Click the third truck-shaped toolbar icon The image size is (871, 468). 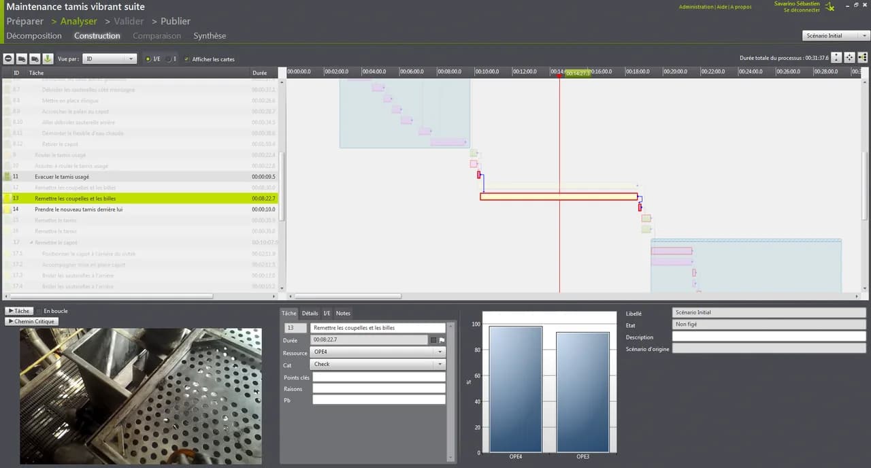pos(35,58)
